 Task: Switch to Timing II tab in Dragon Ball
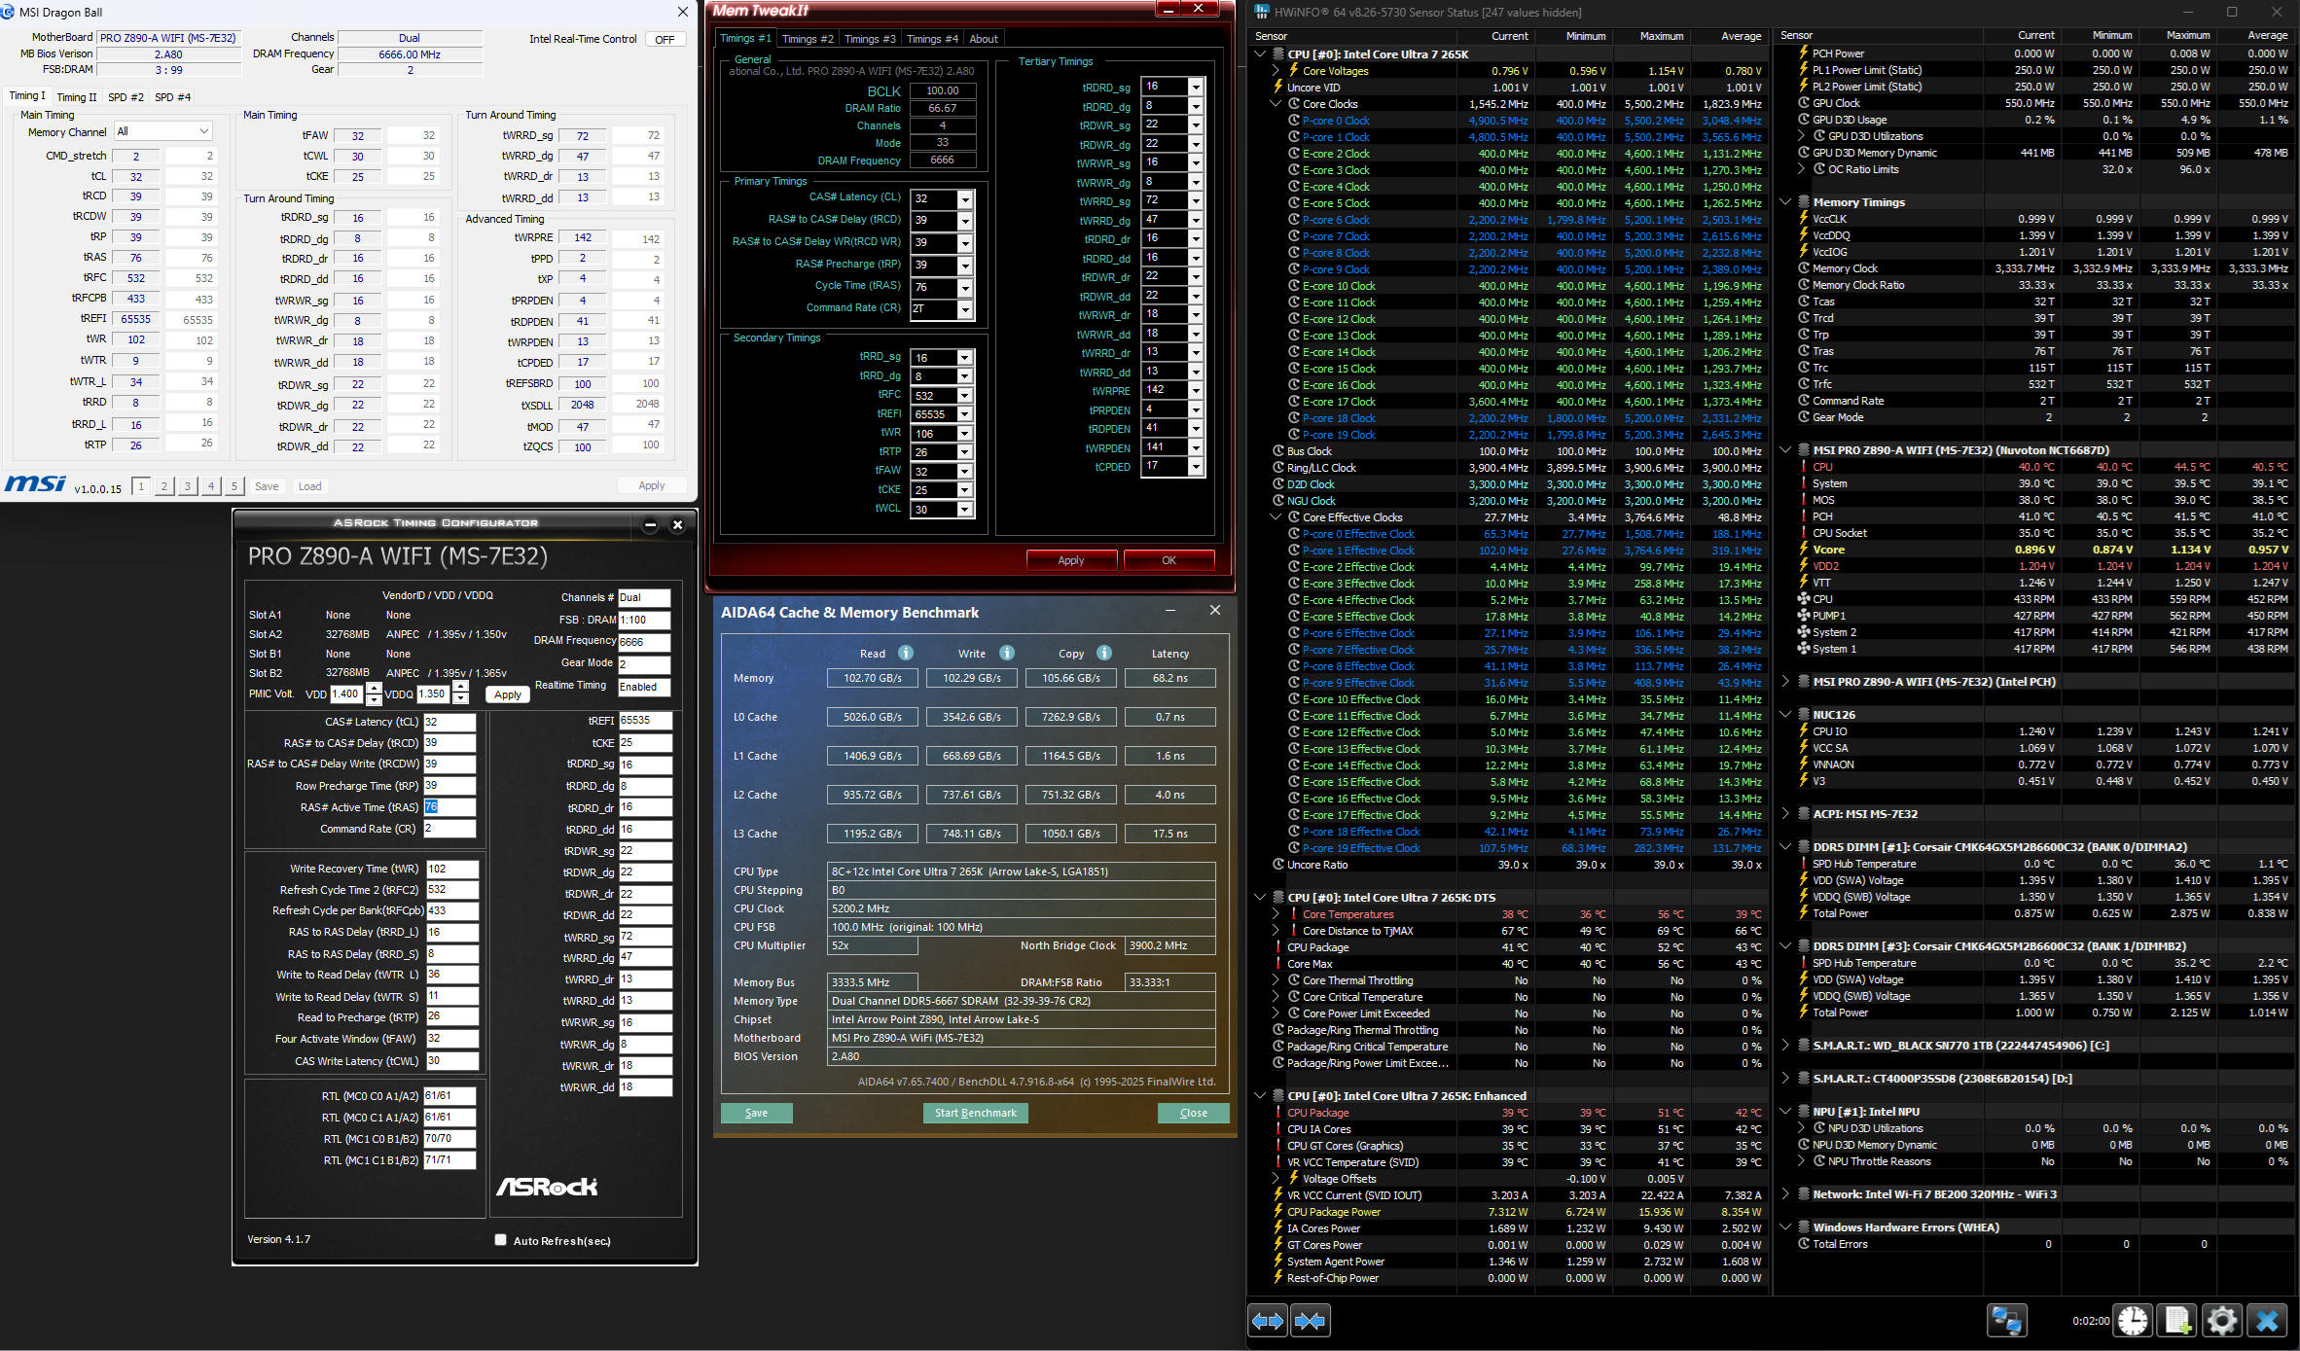coord(77,97)
